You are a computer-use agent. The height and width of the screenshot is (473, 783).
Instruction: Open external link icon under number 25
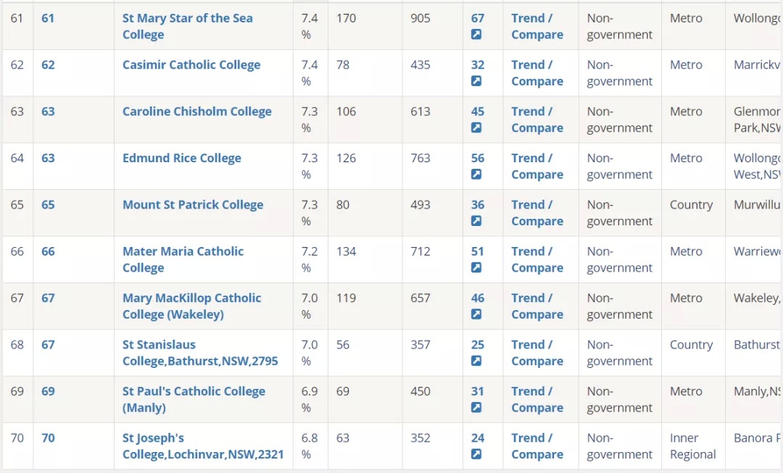(476, 361)
